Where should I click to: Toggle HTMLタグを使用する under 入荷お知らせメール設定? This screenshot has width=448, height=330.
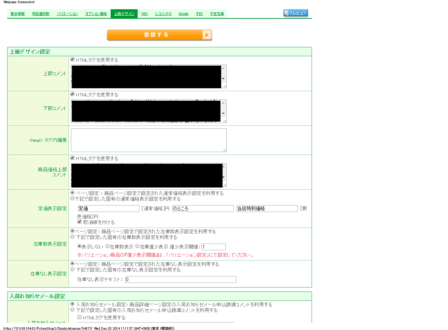tap(79, 317)
